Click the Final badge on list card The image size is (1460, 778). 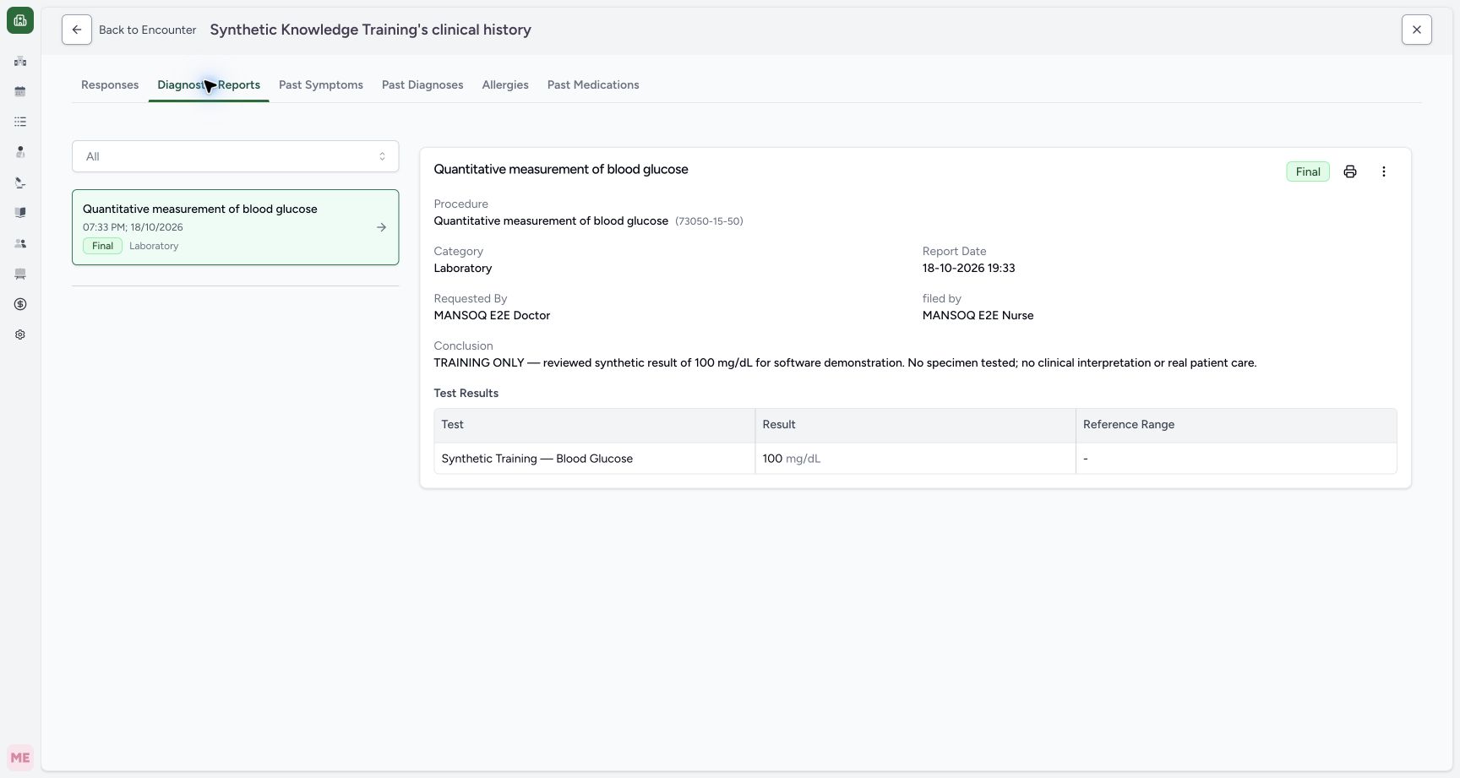pyautogui.click(x=102, y=246)
